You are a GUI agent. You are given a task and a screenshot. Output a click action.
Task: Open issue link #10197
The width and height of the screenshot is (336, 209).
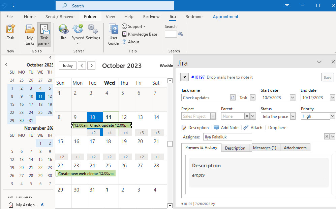point(198,77)
